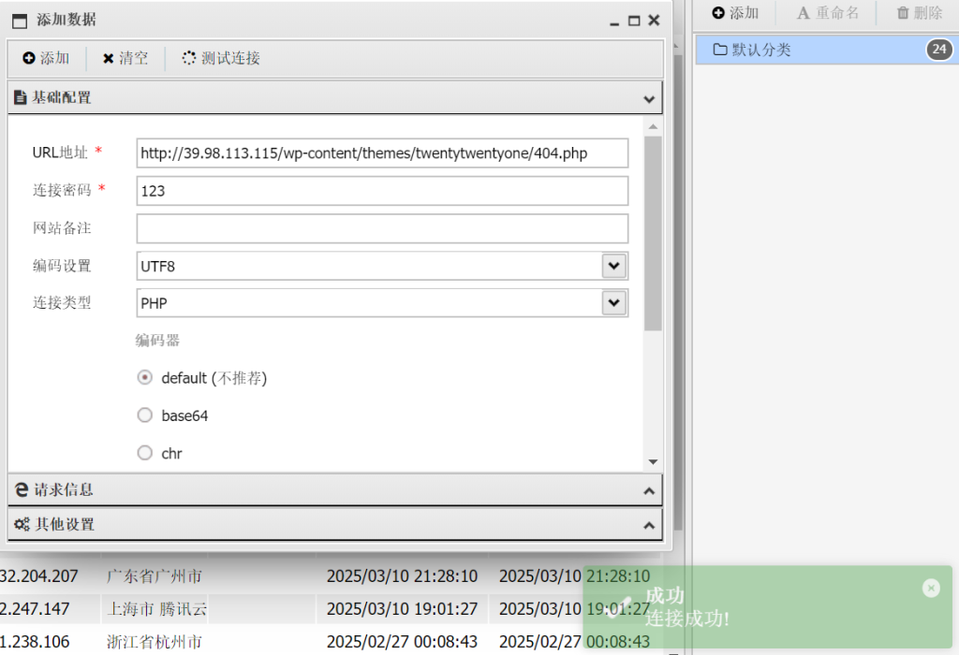This screenshot has width=959, height=655.
Task: Expand the 其他设置 section
Action: pyautogui.click(x=649, y=526)
